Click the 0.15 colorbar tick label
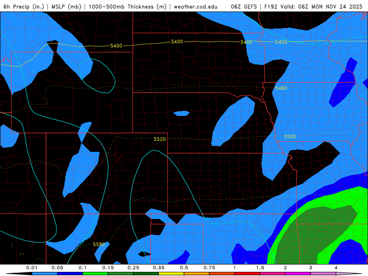 108,268
